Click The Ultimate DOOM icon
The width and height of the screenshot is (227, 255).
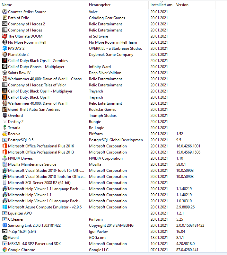pos(5,36)
